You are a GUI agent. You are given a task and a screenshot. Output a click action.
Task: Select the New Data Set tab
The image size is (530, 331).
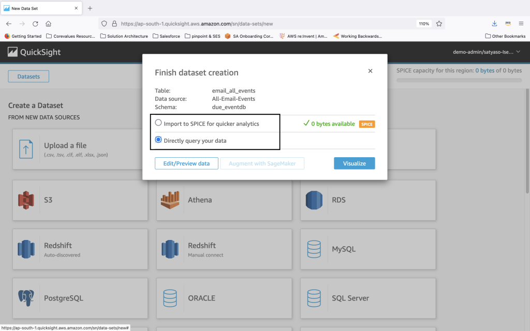(41, 8)
